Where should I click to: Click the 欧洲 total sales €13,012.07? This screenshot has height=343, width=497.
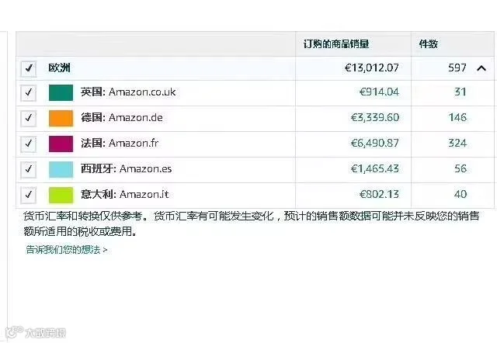pos(372,68)
